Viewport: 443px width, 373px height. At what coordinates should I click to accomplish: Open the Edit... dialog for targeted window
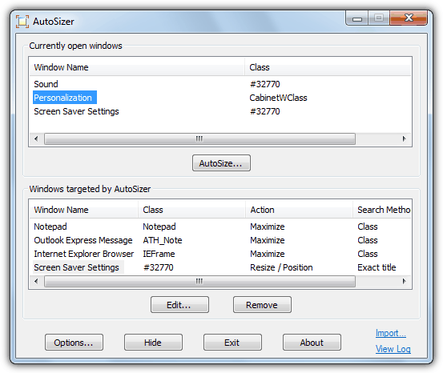(179, 305)
